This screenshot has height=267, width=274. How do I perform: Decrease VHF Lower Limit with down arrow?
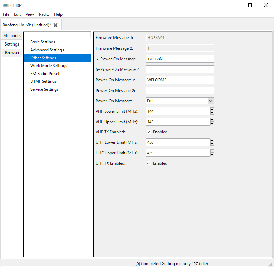(212, 113)
